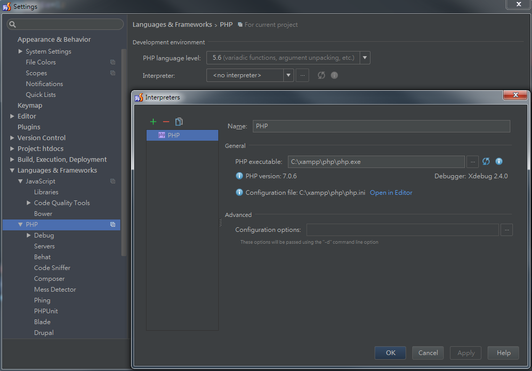
Task: Click Configuration file info icon
Action: click(x=239, y=192)
